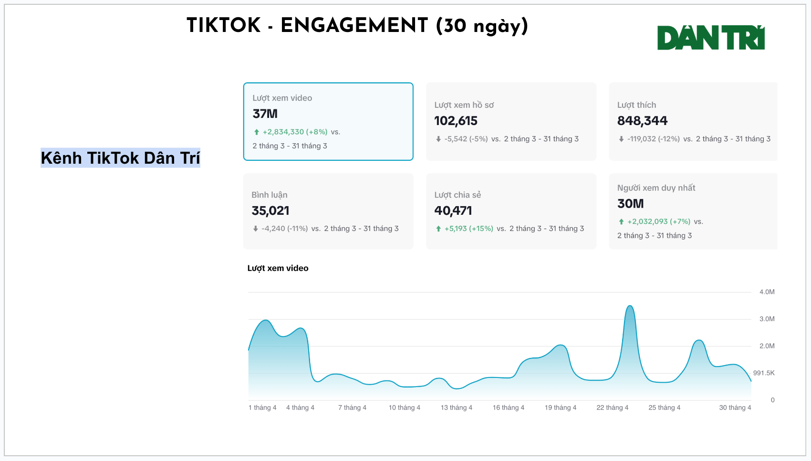Click the 16 tháng 4 axis label
Screen dimensions: 811x461
(x=509, y=408)
